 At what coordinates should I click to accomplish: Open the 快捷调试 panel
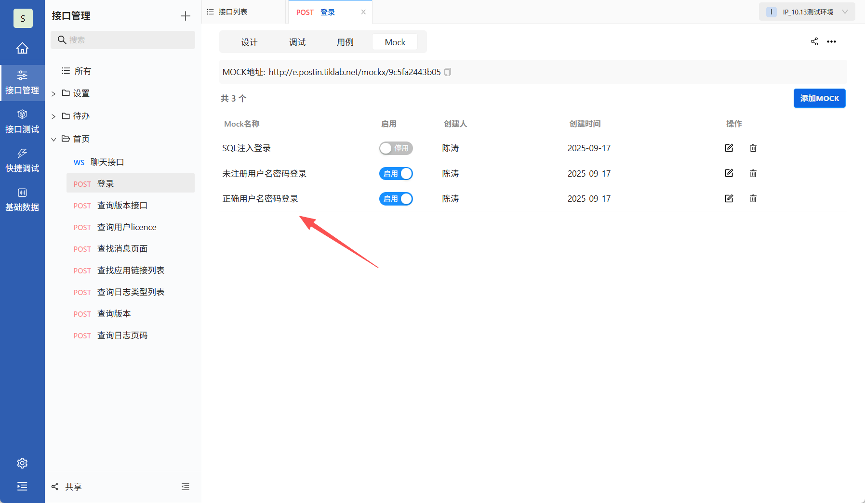22,160
